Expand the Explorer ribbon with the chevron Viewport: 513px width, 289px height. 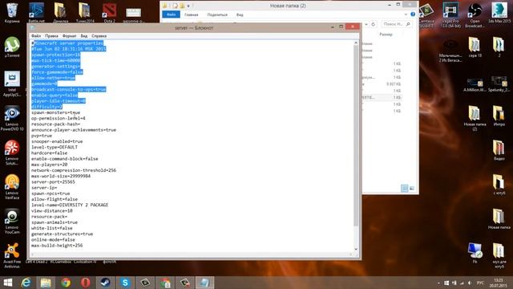(406, 14)
